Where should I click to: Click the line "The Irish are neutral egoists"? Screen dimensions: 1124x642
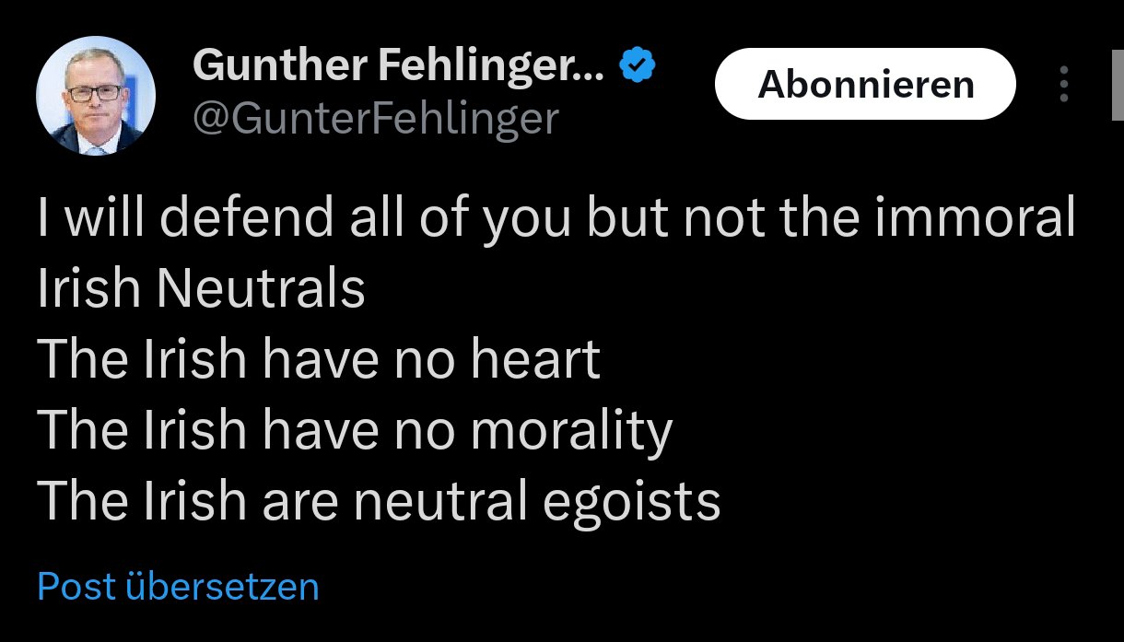click(379, 500)
